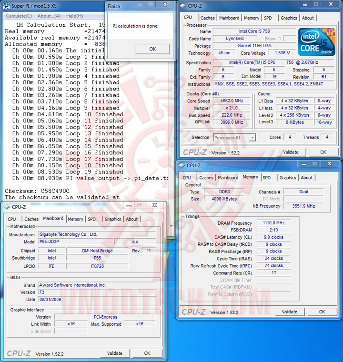Viewport: 343px width, 362px height.
Task: Switch to Caches tab in top CPU-Z
Action: pos(207,18)
